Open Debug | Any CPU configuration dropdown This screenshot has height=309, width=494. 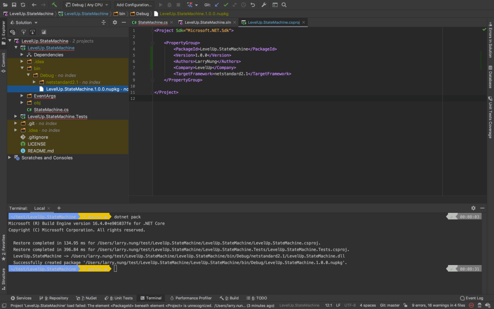(87, 5)
